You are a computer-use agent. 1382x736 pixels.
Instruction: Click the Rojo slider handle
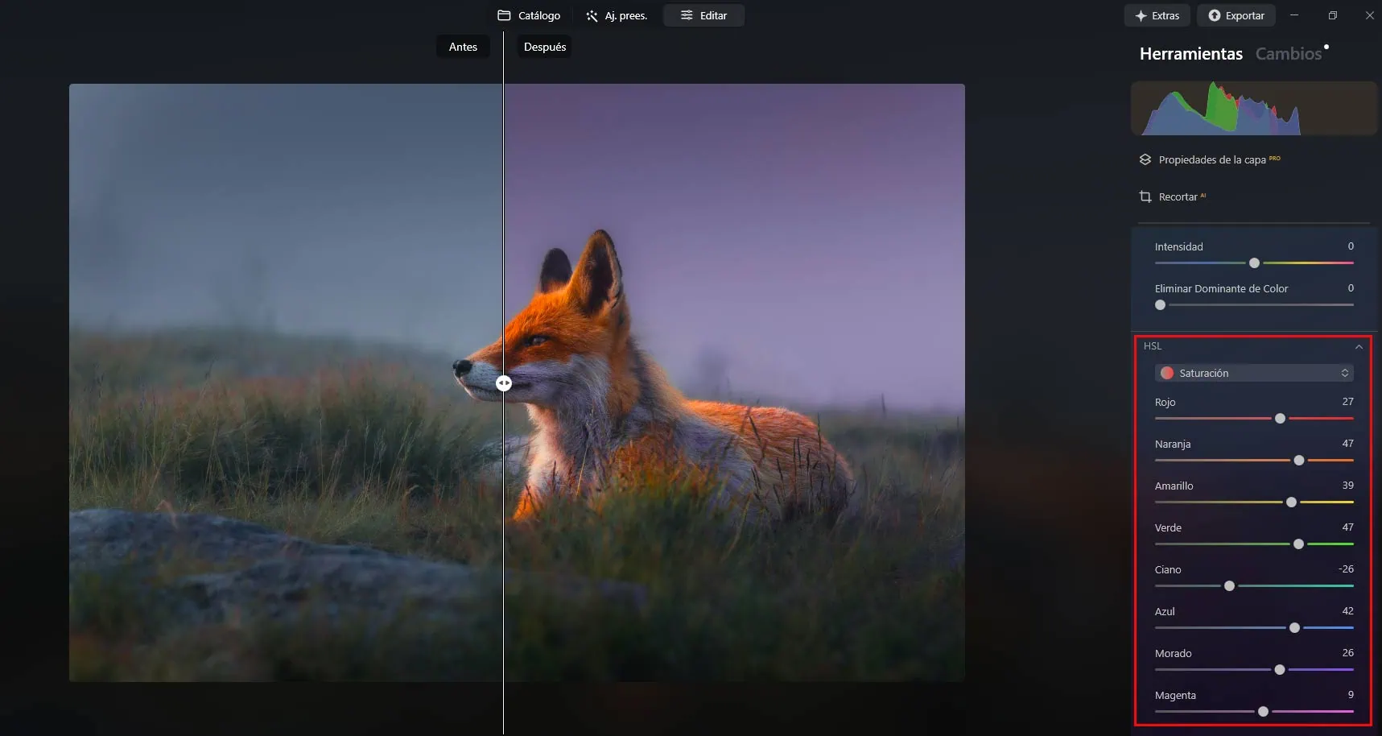(1280, 419)
